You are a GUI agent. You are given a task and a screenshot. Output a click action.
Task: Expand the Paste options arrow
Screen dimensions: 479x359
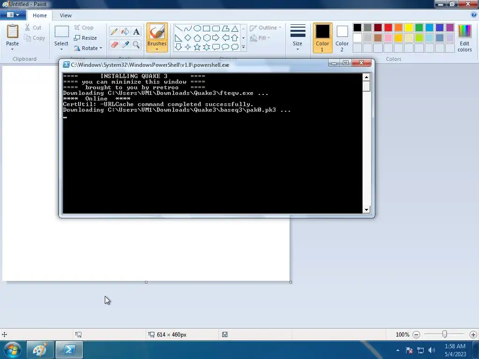point(13,49)
